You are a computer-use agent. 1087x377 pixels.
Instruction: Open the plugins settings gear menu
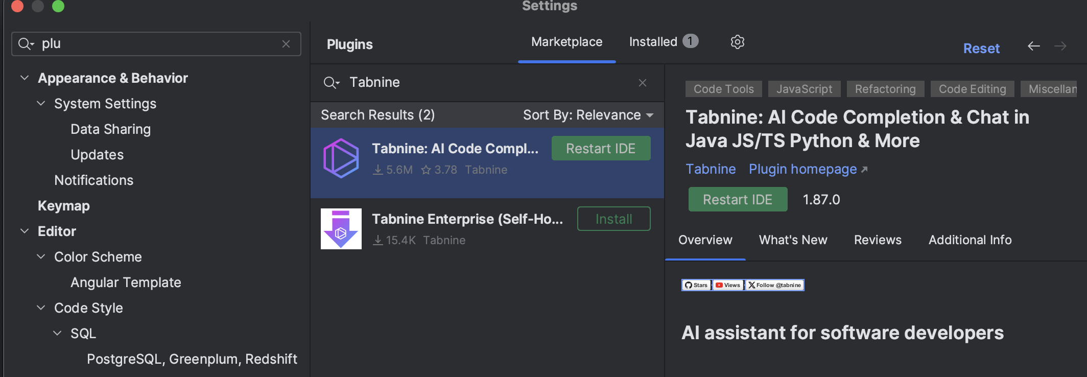tap(737, 42)
